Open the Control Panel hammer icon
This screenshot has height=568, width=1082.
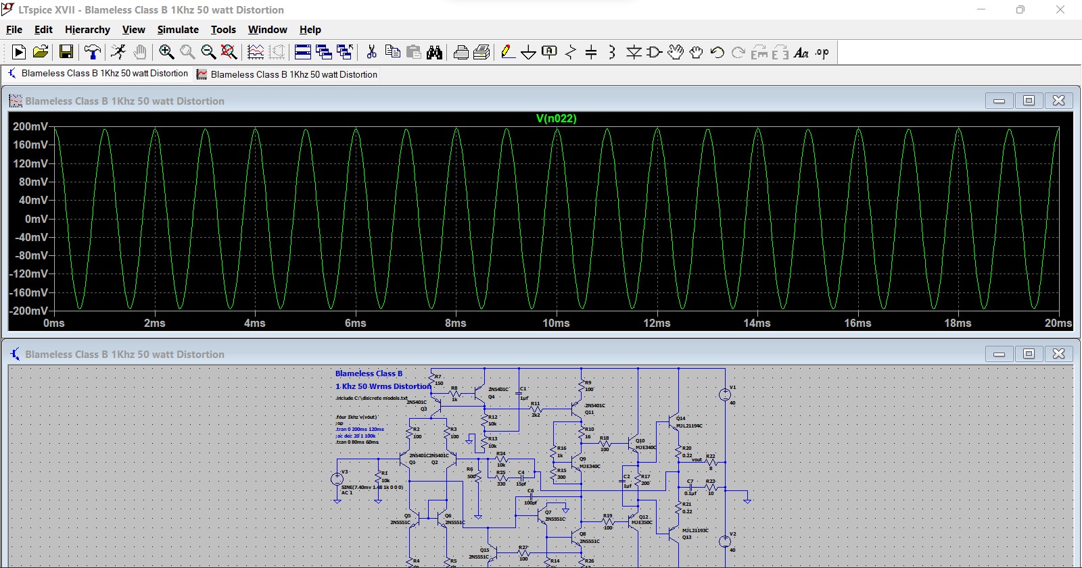(93, 52)
